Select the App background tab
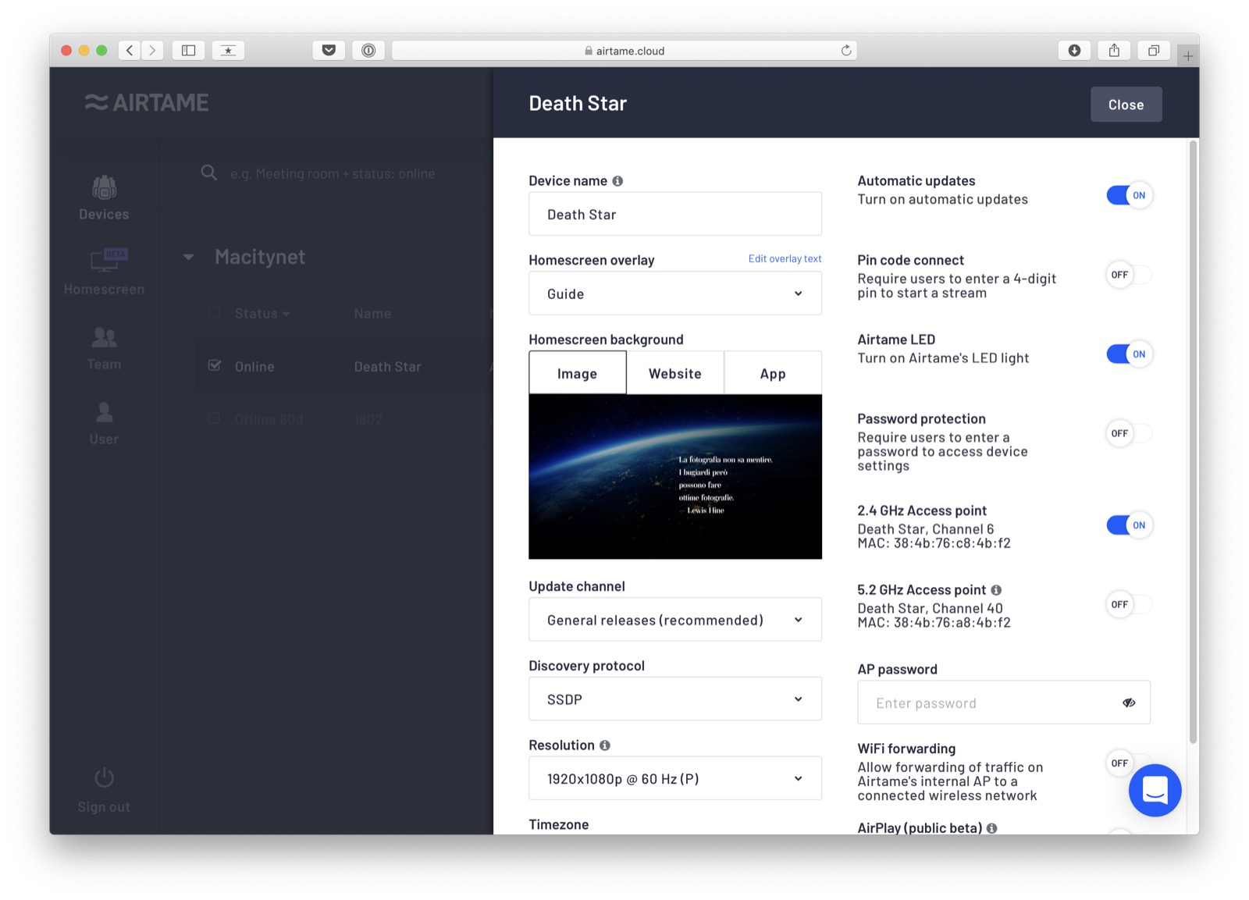 (x=773, y=373)
